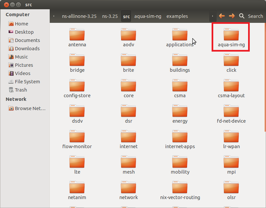The width and height of the screenshot is (266, 208).
Task: Jump to examples in path bar
Action: [177, 16]
